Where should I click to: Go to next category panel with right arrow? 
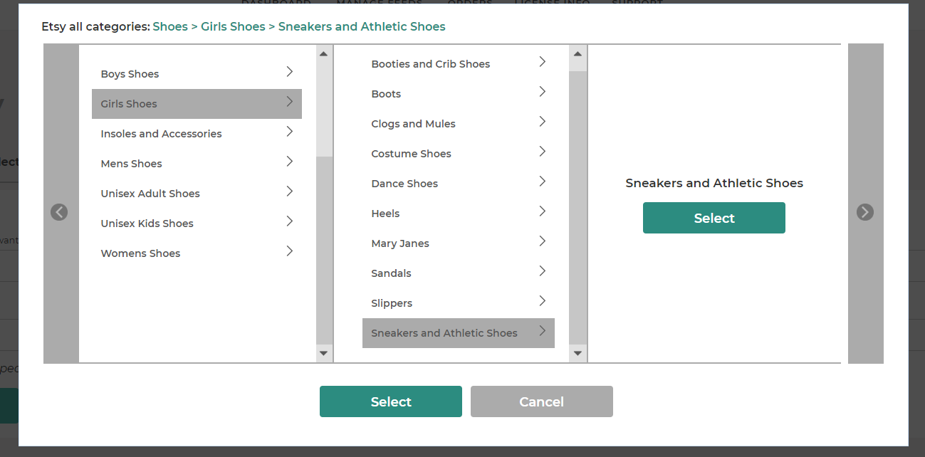click(x=865, y=212)
